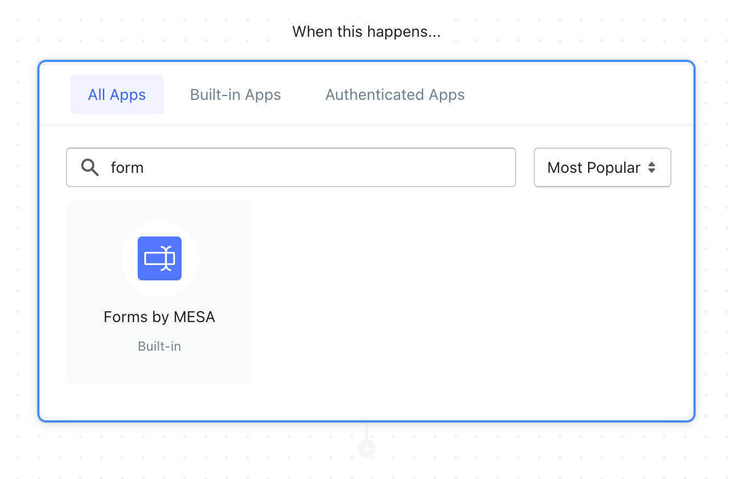The image size is (734, 479).
Task: Click the app search field containing "form"
Action: (x=291, y=167)
